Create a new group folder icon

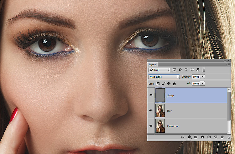point(209,137)
